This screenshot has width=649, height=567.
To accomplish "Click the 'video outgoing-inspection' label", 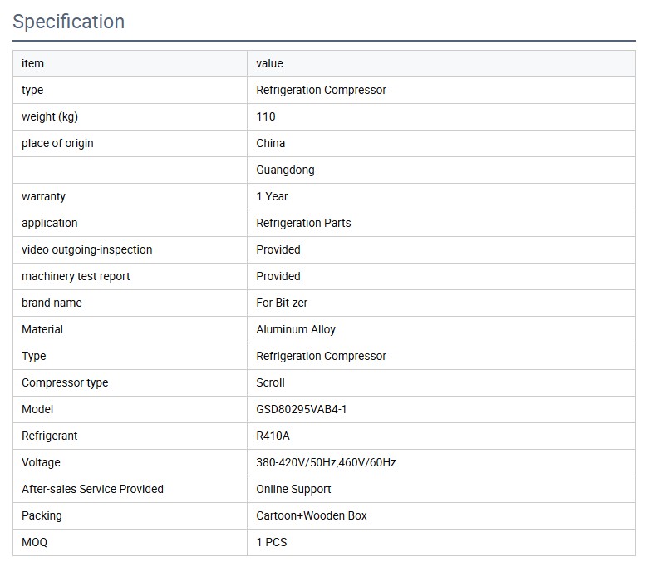I will (x=87, y=249).
